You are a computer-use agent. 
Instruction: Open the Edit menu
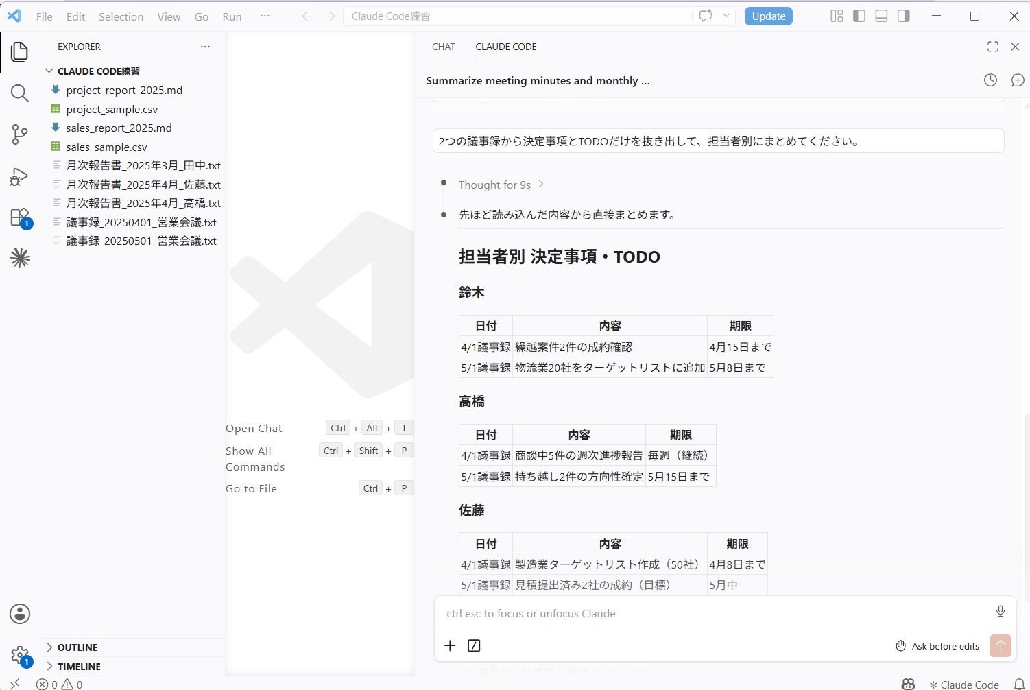tap(75, 16)
